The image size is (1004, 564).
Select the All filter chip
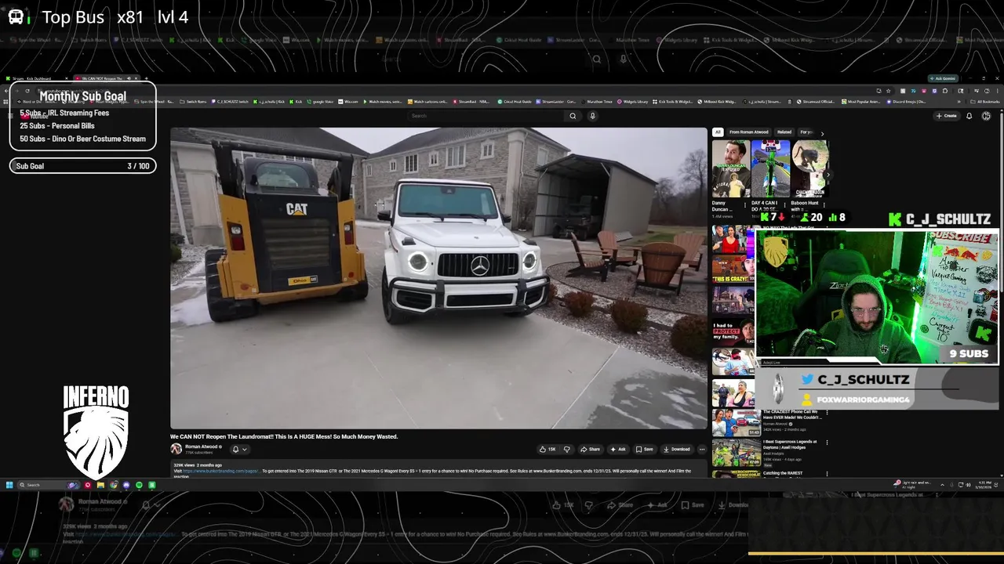click(x=718, y=132)
